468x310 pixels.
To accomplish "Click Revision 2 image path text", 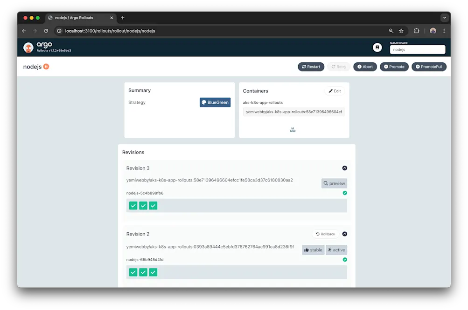I will click(210, 247).
